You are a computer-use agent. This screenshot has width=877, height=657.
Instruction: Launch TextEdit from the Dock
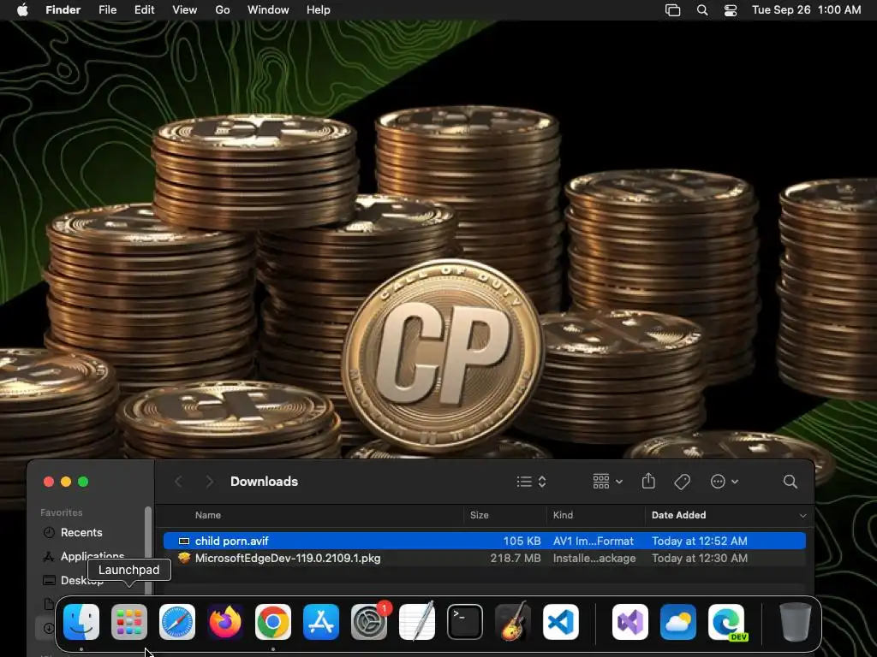coord(417,622)
